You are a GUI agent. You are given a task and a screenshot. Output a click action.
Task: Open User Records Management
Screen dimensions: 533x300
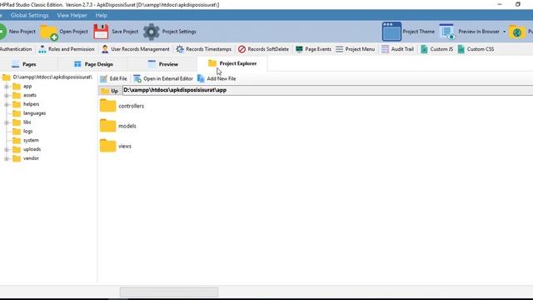[x=135, y=49]
